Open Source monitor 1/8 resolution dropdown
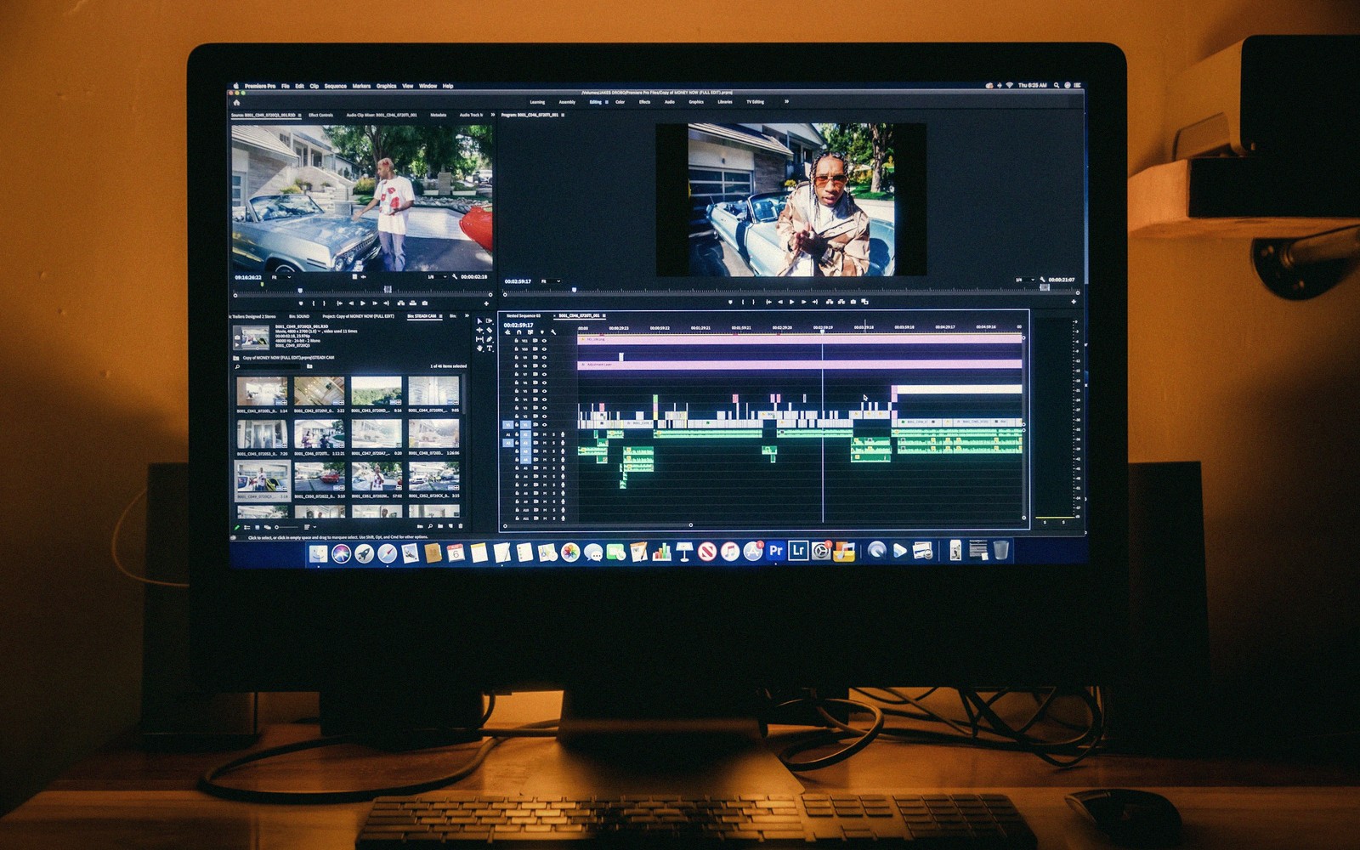 pyautogui.click(x=437, y=277)
